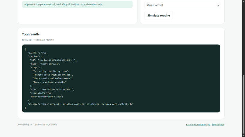The width and height of the screenshot is (245, 137).
Task: Open the Source code link
Action: pyautogui.click(x=218, y=125)
